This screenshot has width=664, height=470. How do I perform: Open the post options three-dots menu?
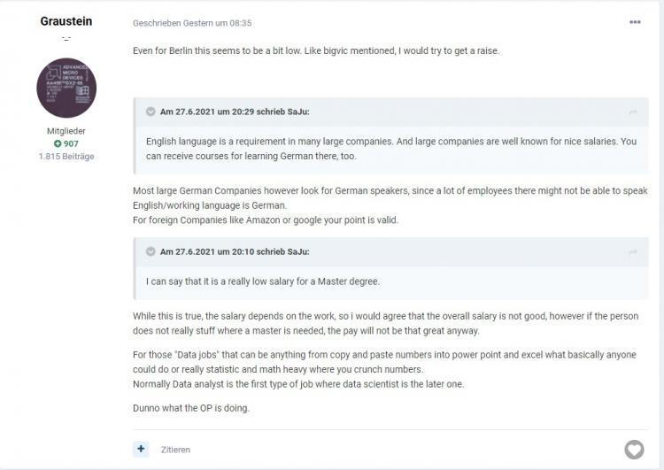(x=635, y=22)
